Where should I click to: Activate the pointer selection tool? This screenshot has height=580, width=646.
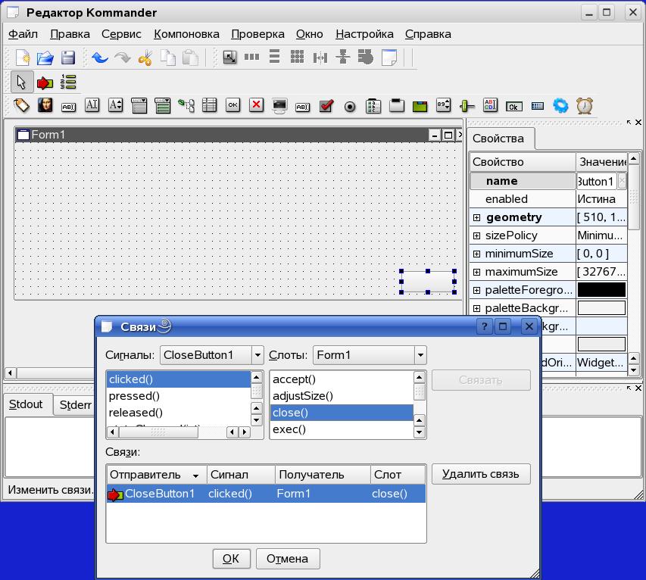[20, 82]
